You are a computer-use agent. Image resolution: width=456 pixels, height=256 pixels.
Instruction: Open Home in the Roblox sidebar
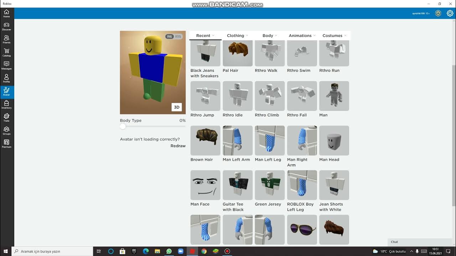(x=6, y=14)
